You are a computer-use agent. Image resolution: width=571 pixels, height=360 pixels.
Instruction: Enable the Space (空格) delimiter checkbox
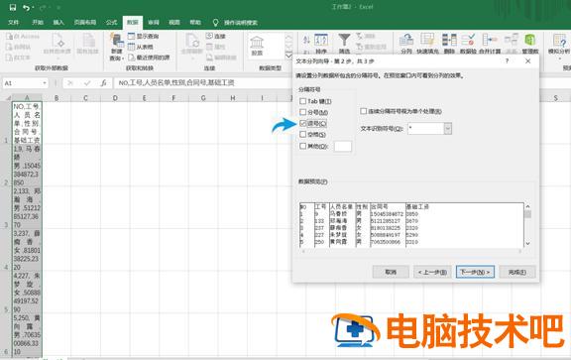click(302, 135)
